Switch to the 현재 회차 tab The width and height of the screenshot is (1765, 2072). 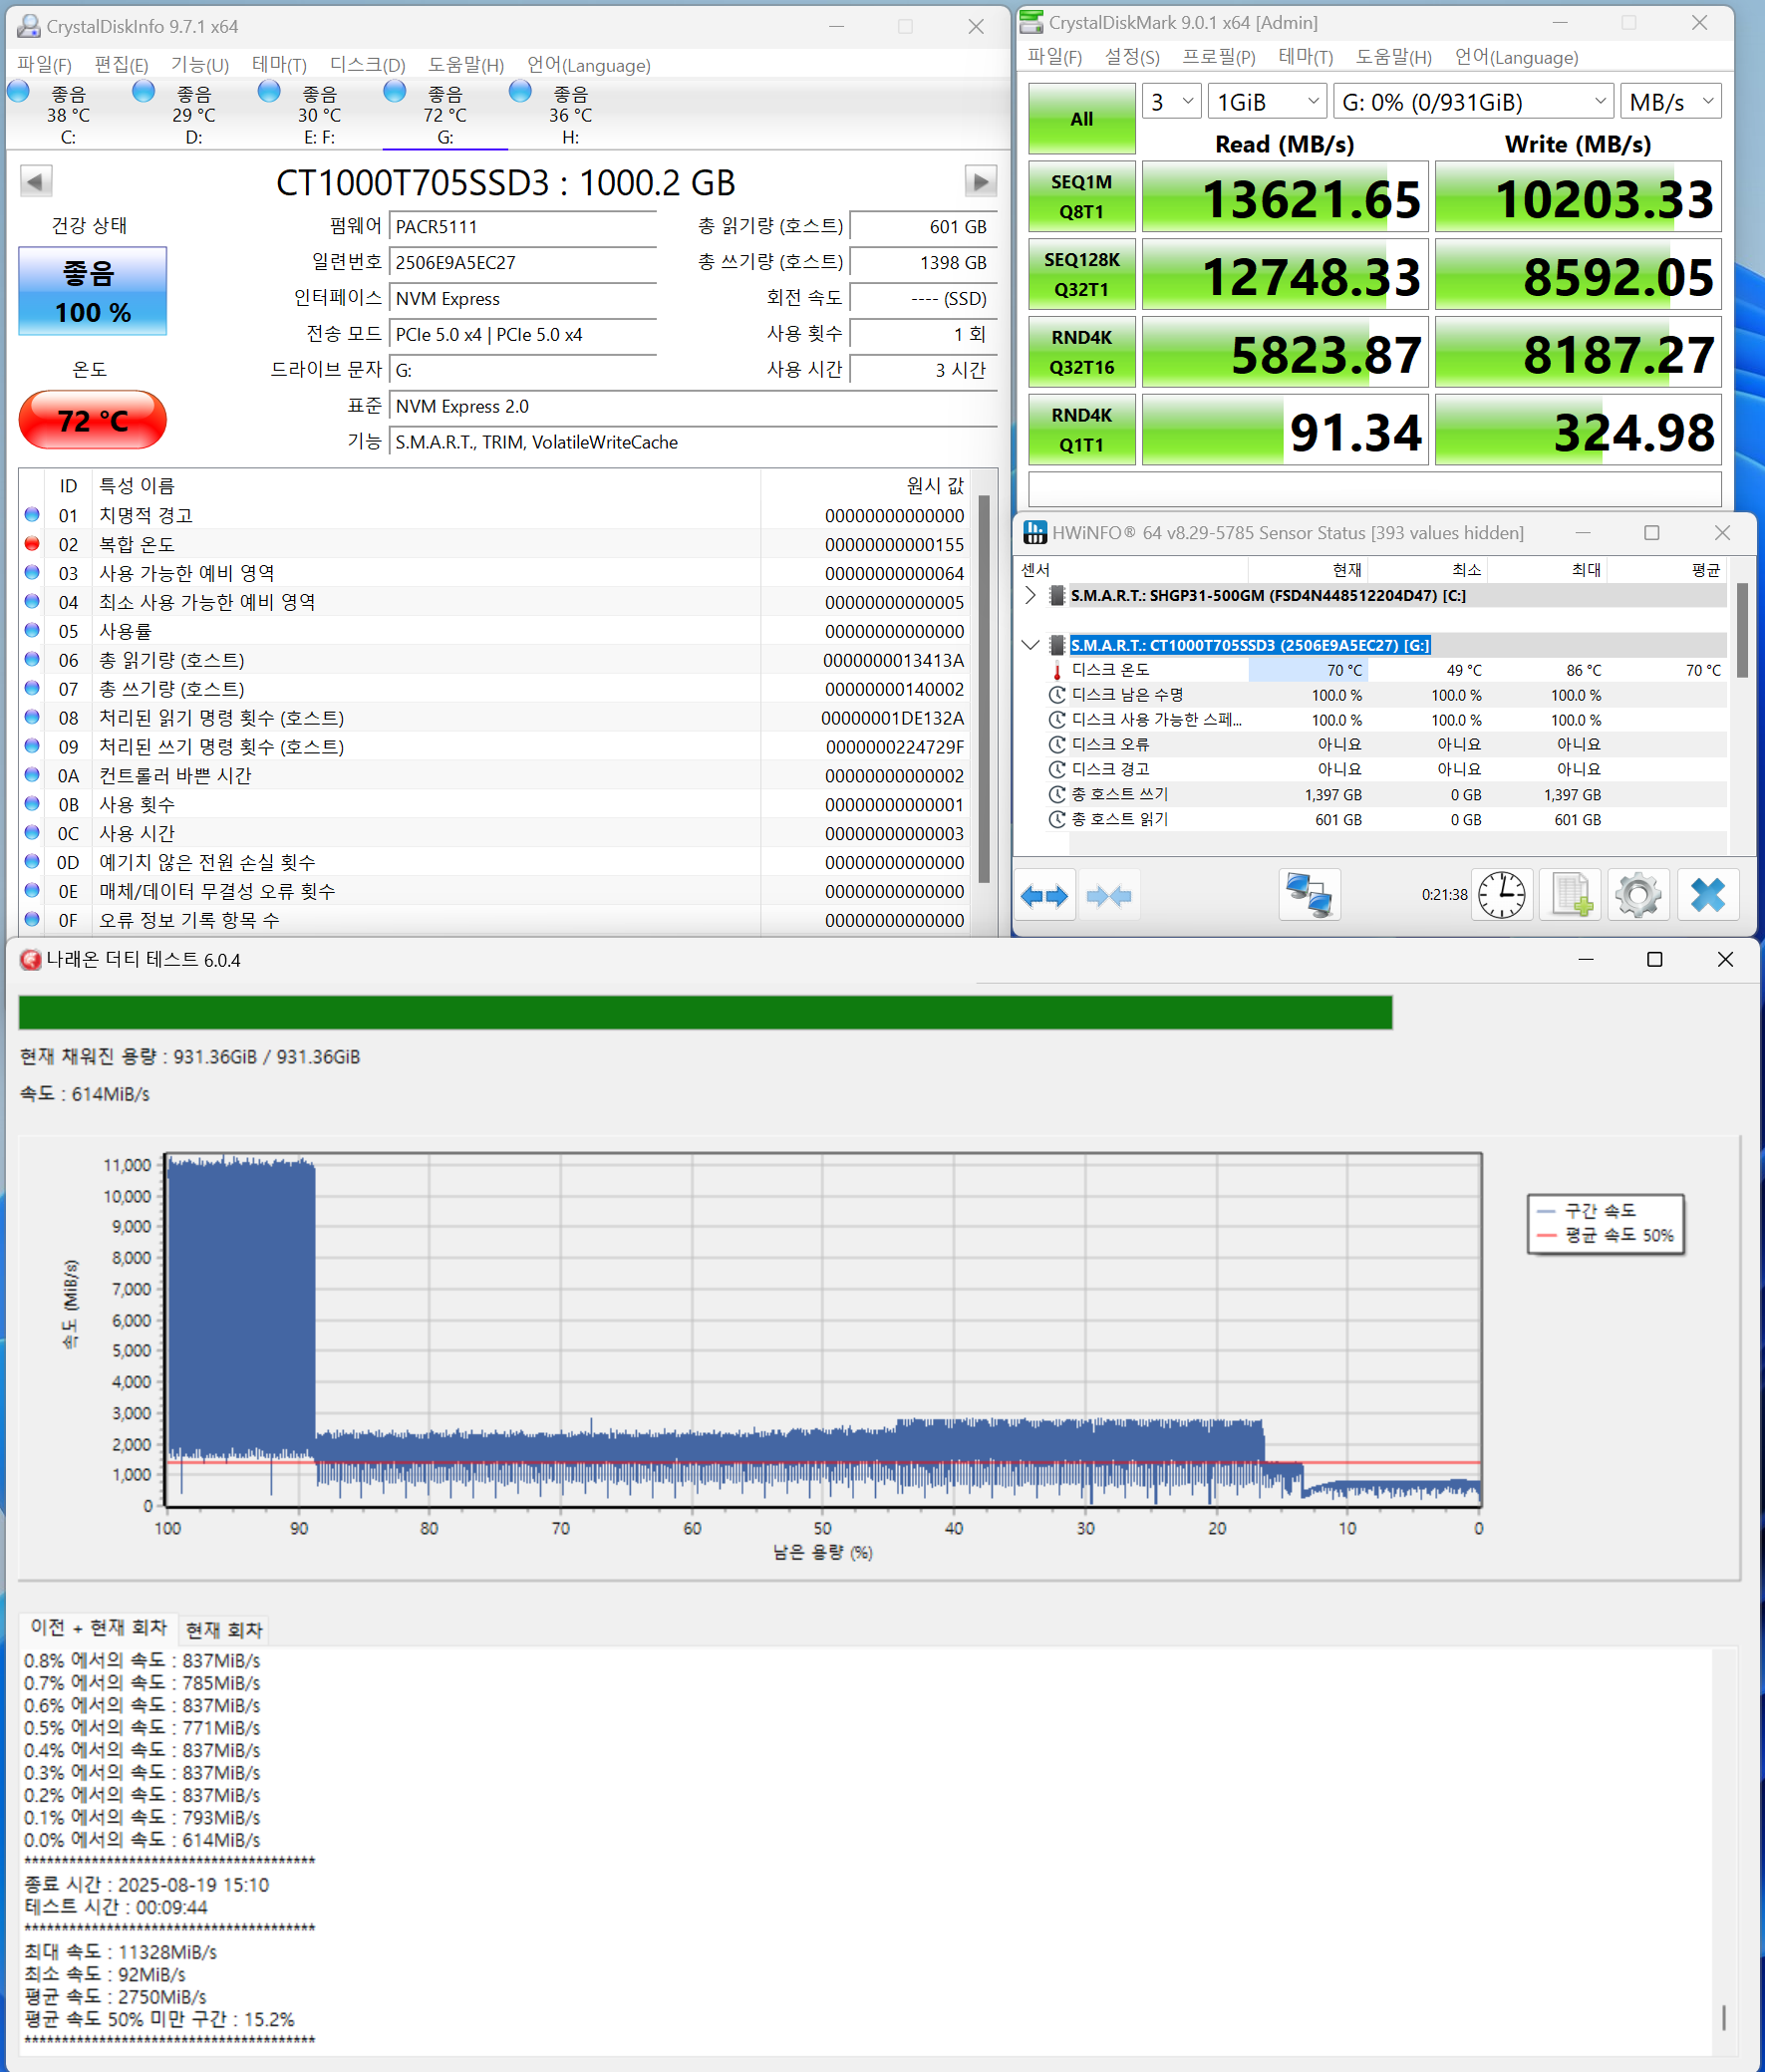click(224, 1629)
